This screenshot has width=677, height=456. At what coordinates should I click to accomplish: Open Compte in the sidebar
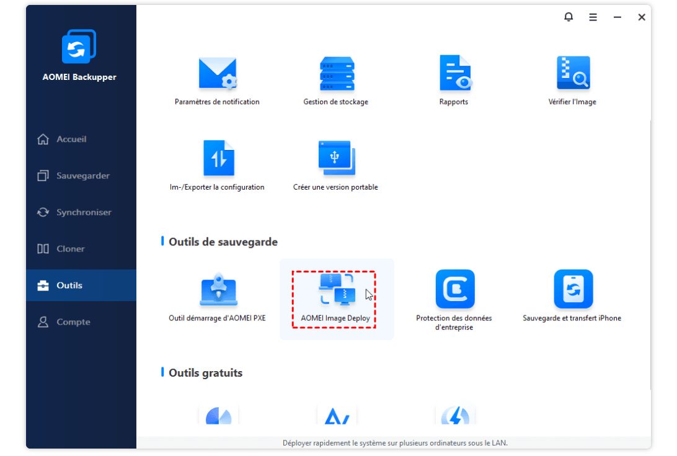(81, 322)
